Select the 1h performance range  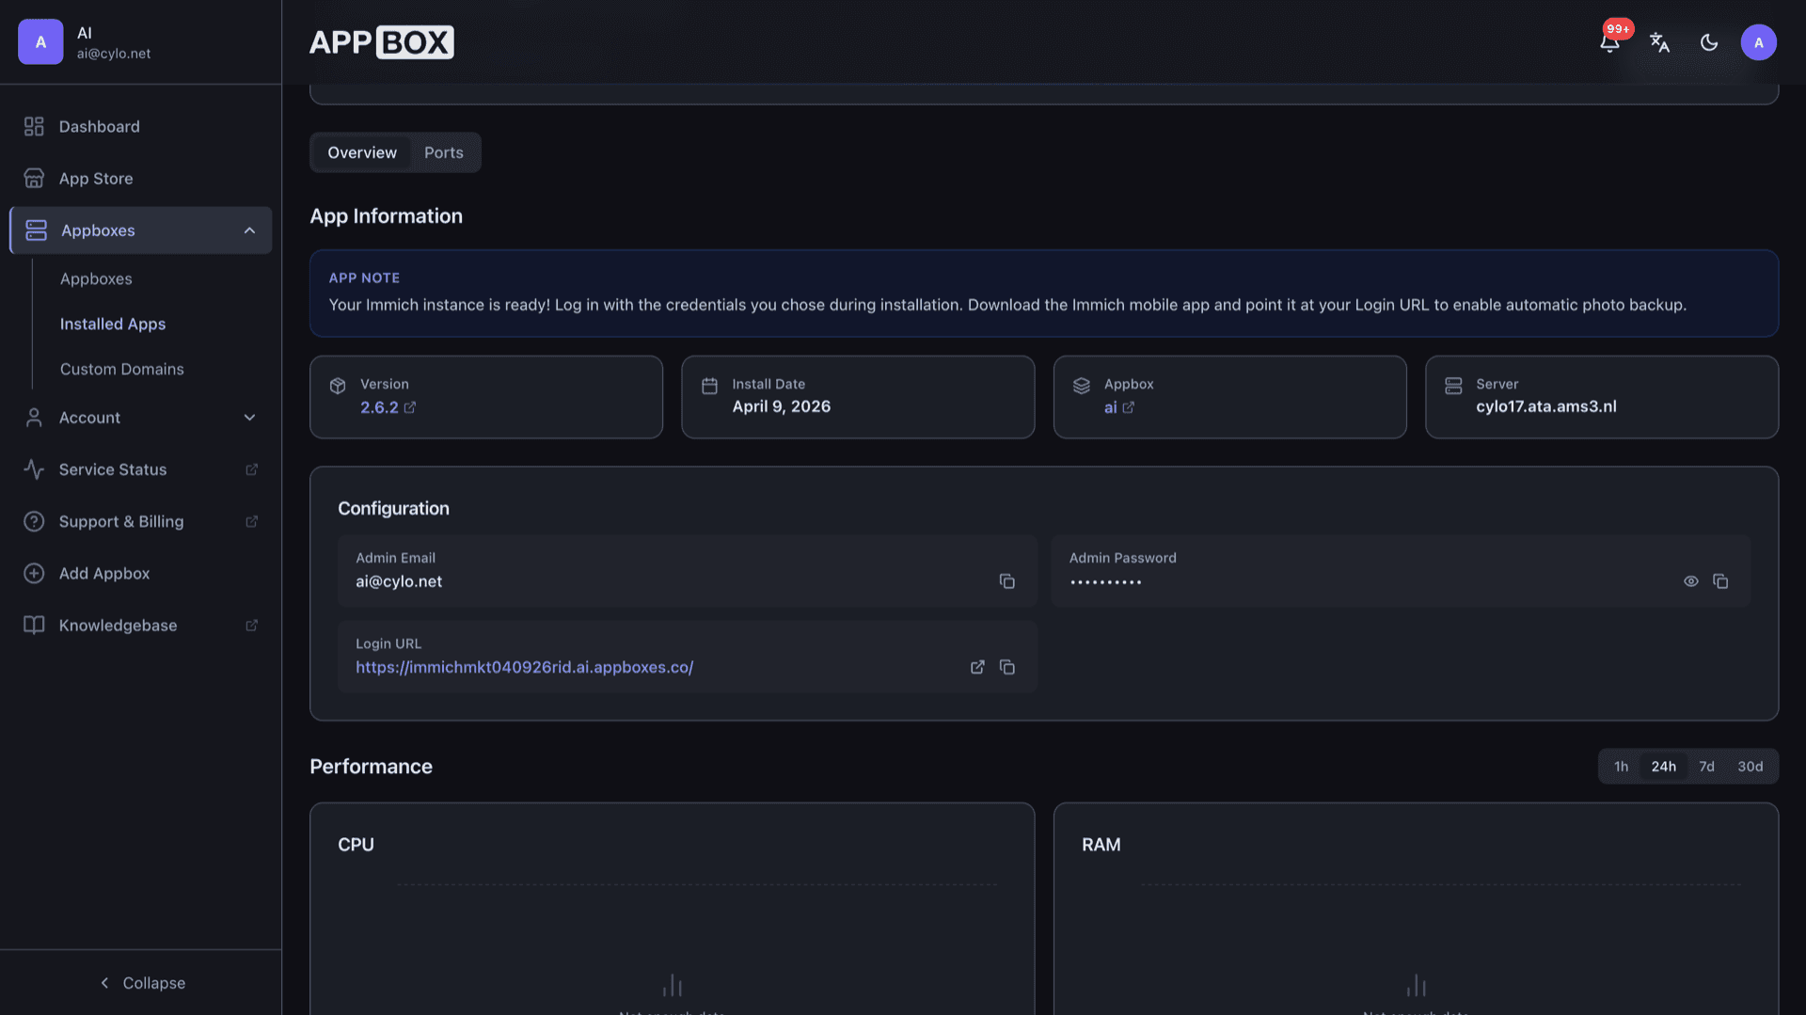[1621, 767]
